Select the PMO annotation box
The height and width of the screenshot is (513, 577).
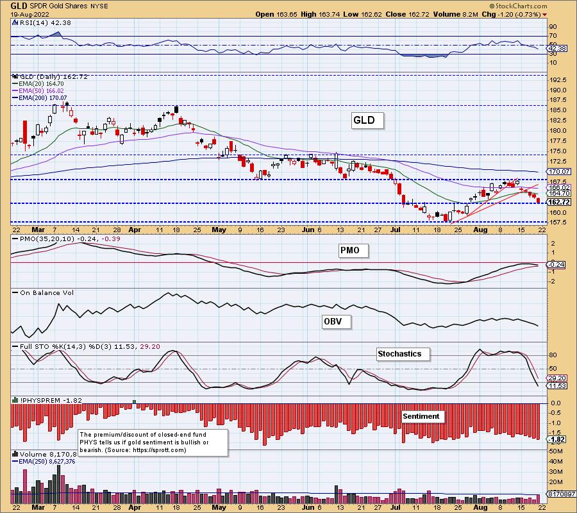[x=353, y=251]
